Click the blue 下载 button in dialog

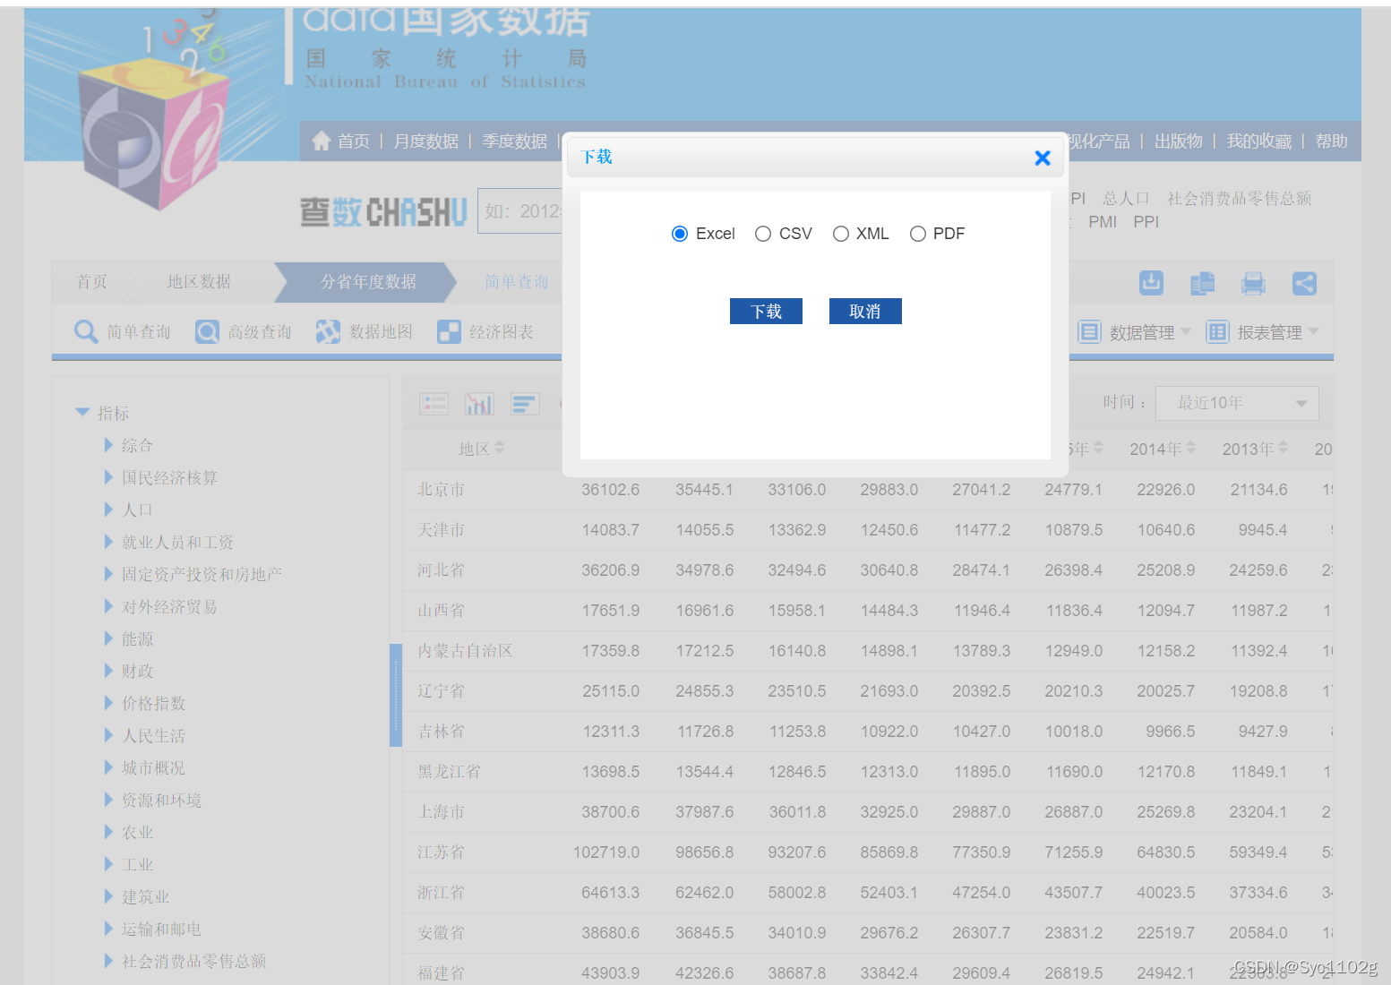click(766, 311)
